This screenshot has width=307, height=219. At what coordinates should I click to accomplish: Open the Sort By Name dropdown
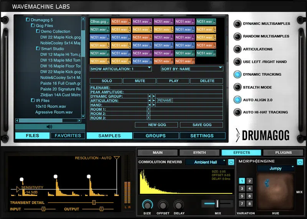click(192, 69)
